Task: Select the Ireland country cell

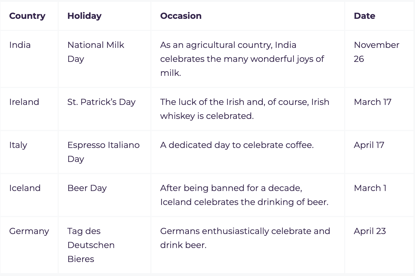Action: [24, 102]
